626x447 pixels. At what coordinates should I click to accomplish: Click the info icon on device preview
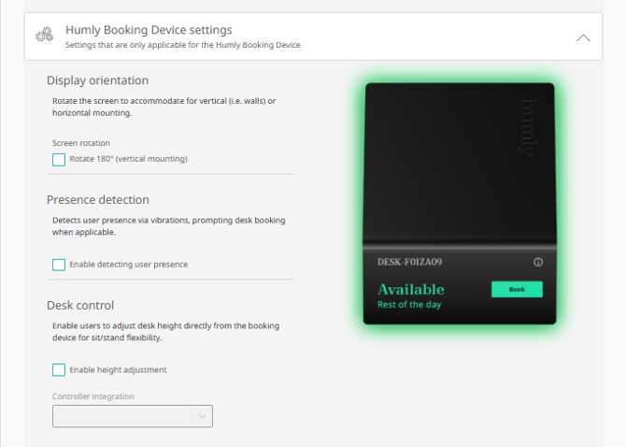click(538, 263)
